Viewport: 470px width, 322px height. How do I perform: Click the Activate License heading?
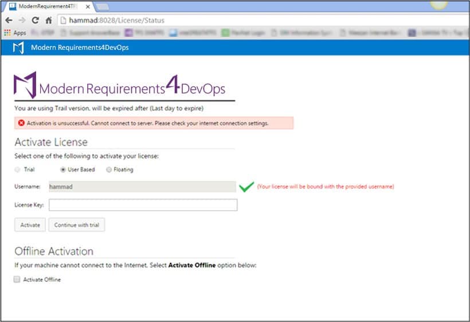(x=51, y=142)
